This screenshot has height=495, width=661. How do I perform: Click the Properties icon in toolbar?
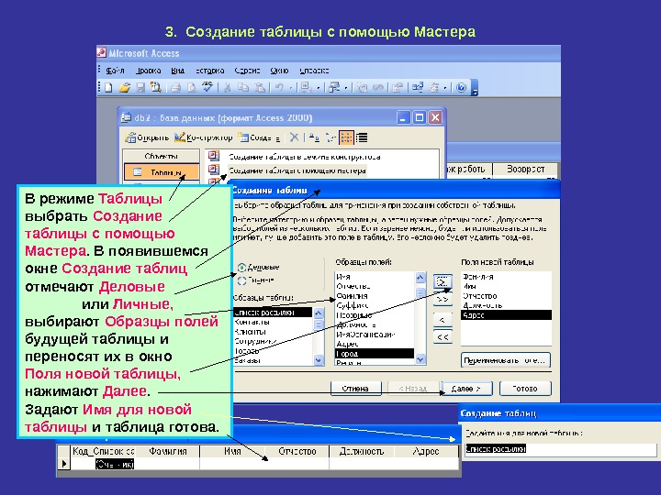click(397, 88)
